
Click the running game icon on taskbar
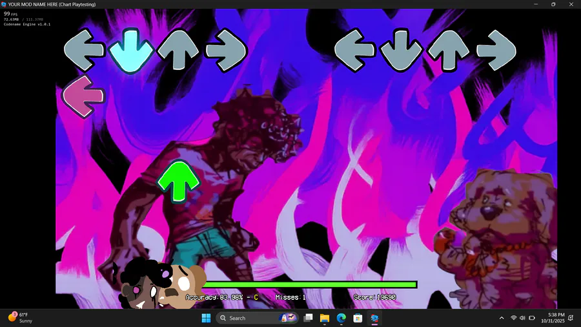(374, 318)
